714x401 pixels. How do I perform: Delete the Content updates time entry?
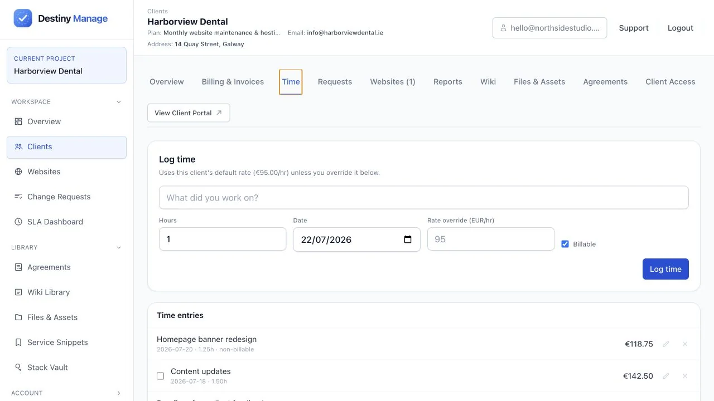[x=685, y=376]
